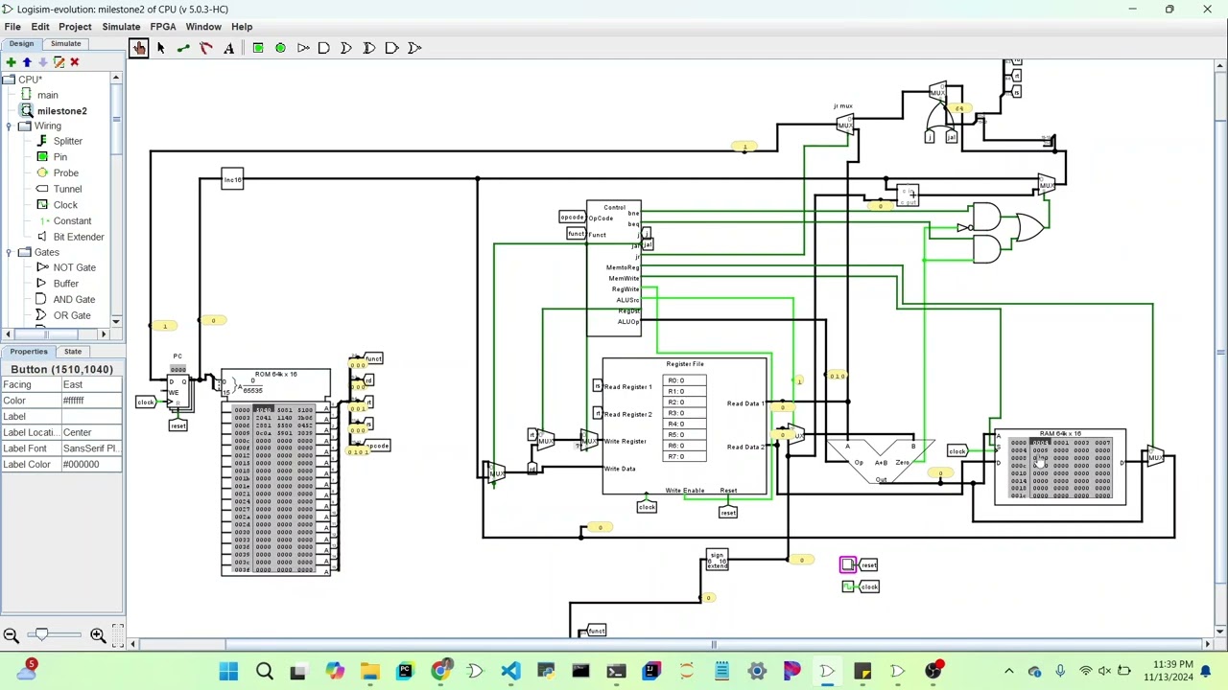
Task: Collapse the Gates library folder
Action: (x=9, y=253)
